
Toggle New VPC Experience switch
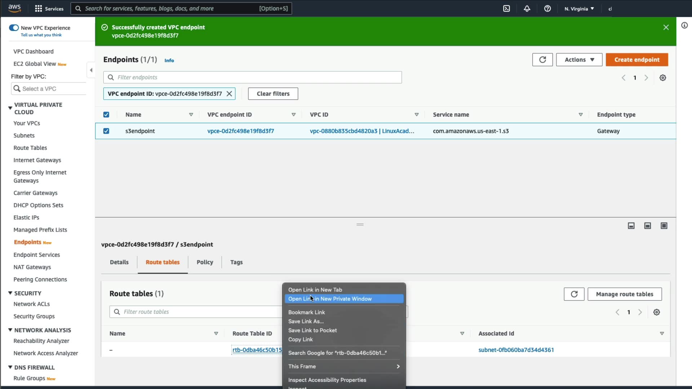tap(14, 28)
